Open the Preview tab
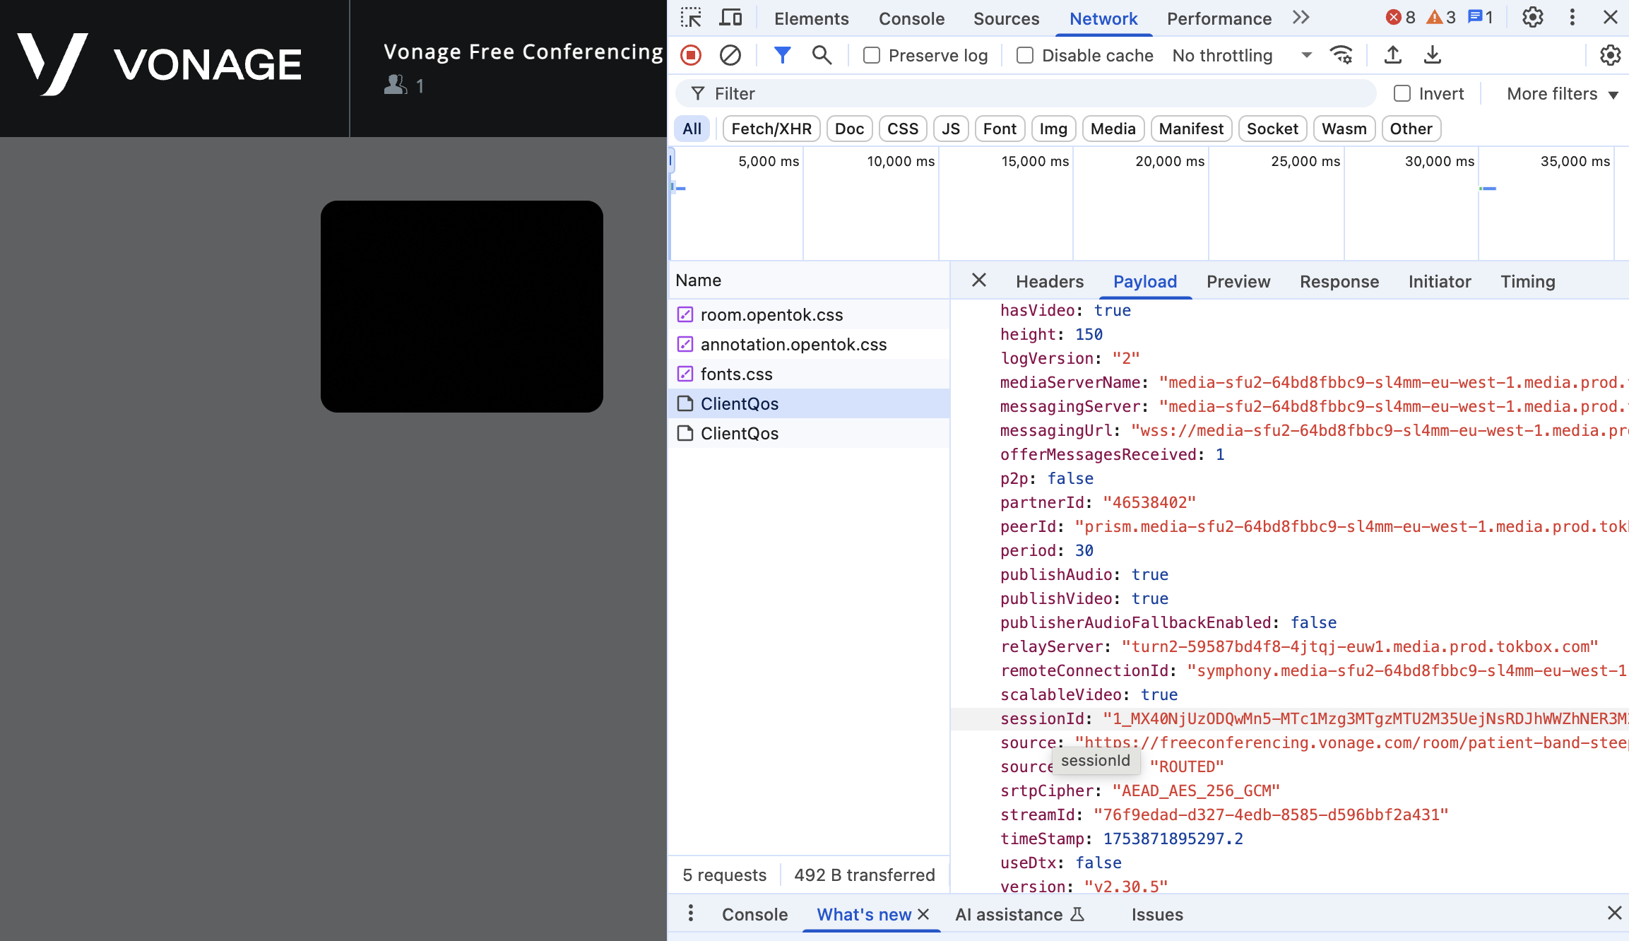This screenshot has height=941, width=1629. coord(1238,281)
